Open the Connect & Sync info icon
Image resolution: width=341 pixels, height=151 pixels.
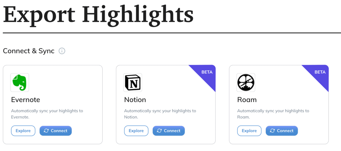click(62, 51)
